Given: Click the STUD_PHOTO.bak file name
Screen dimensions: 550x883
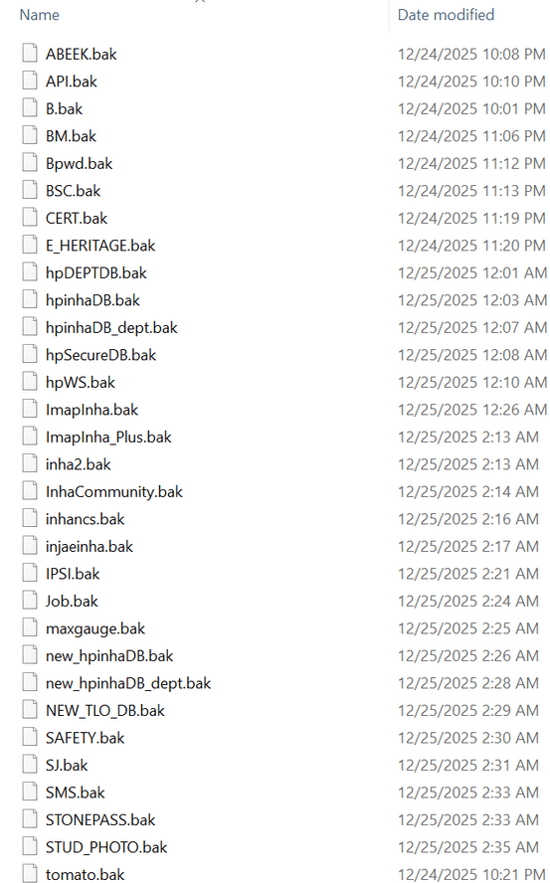Looking at the screenshot, I should (x=106, y=847).
